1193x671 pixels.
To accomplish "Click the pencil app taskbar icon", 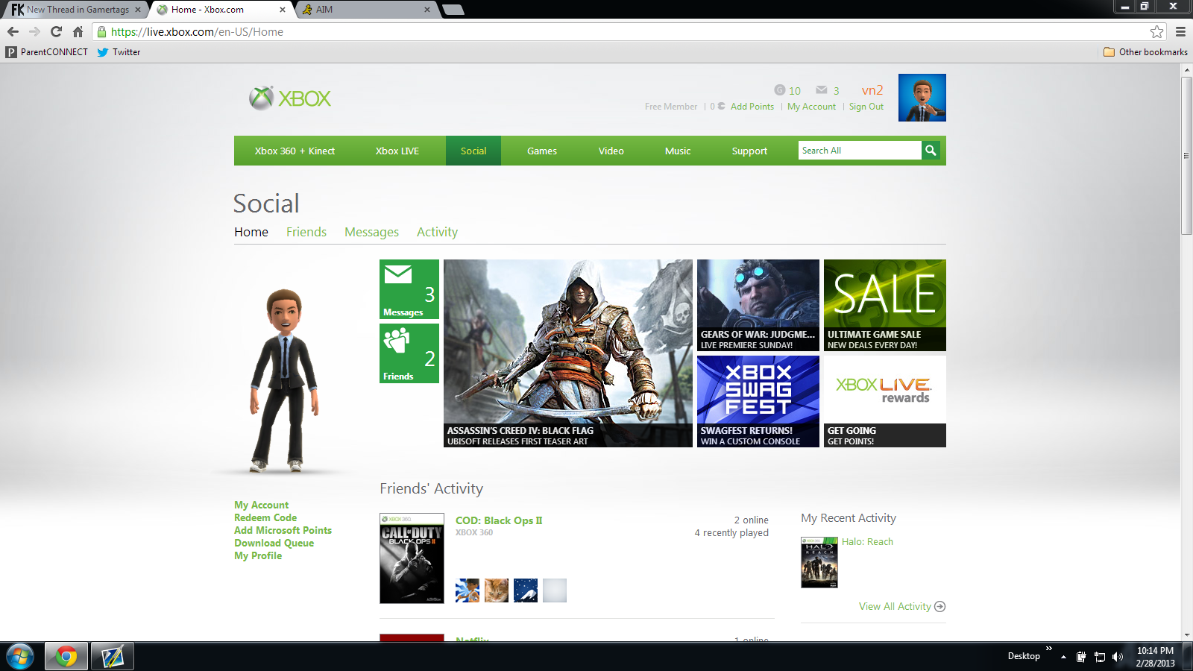I will (x=113, y=656).
